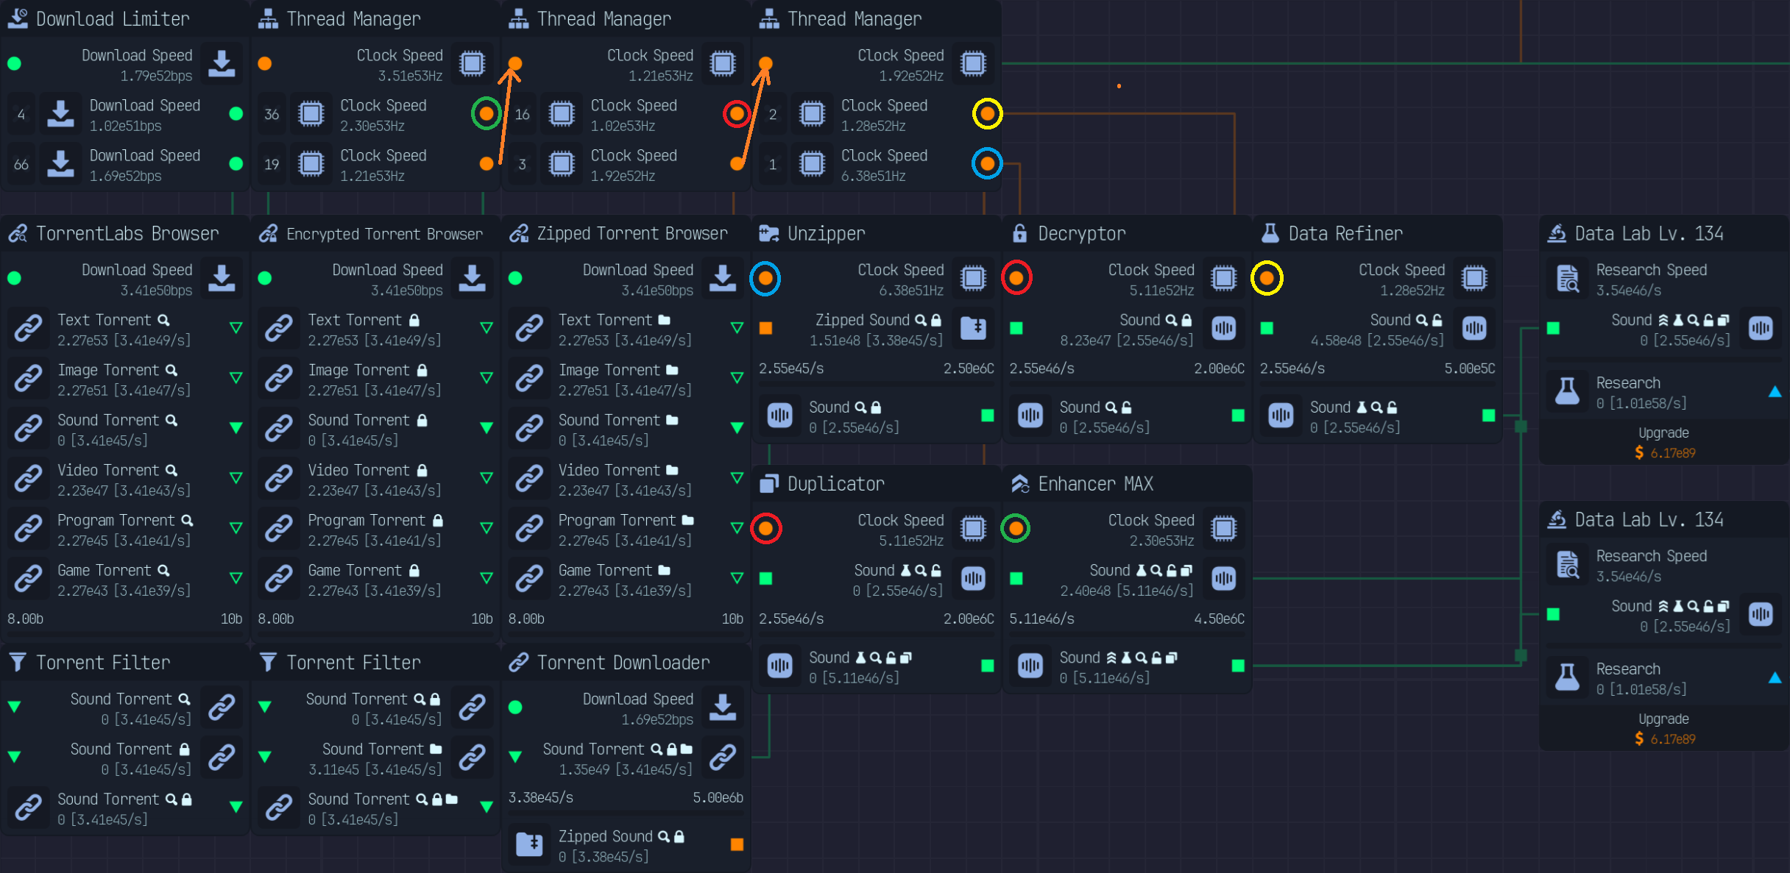Click the download icon beside 1.02e51bps

(60, 114)
